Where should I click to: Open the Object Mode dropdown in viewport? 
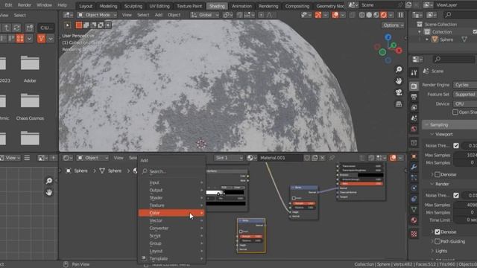point(97,15)
